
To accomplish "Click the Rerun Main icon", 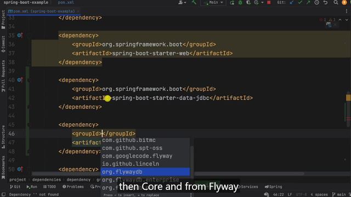I will [x=232, y=2].
